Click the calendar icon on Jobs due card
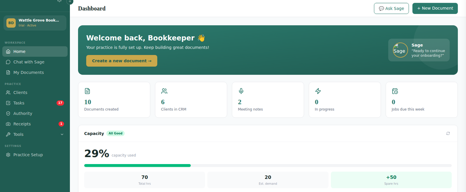Image resolution: width=466 pixels, height=192 pixels. (x=395, y=91)
